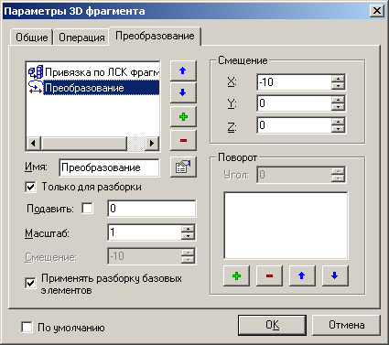Add new transformation with green plus
The height and width of the screenshot is (345, 389).
183,116
